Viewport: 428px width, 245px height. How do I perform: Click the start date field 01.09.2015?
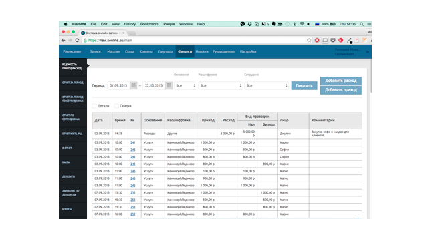118,85
